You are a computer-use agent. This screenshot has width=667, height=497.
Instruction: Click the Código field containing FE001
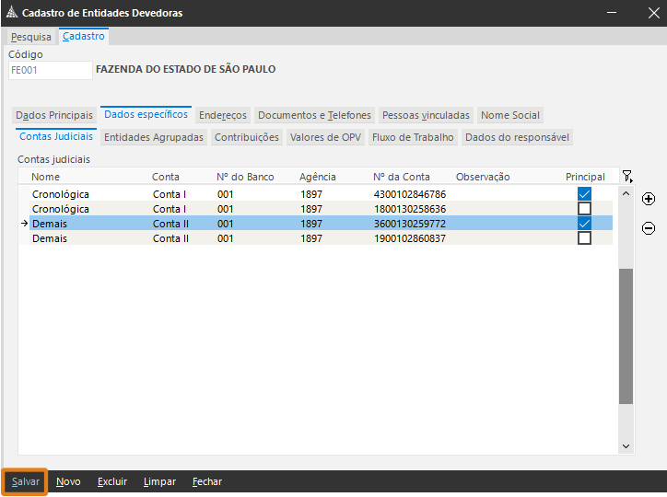pyautogui.click(x=50, y=70)
